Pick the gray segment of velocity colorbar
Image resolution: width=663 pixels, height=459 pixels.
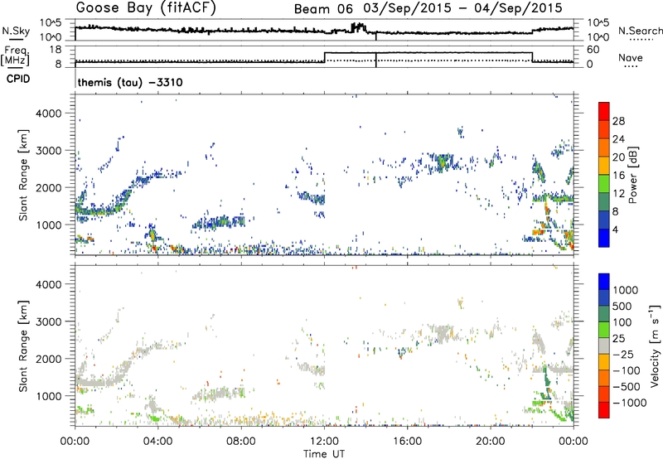click(604, 345)
